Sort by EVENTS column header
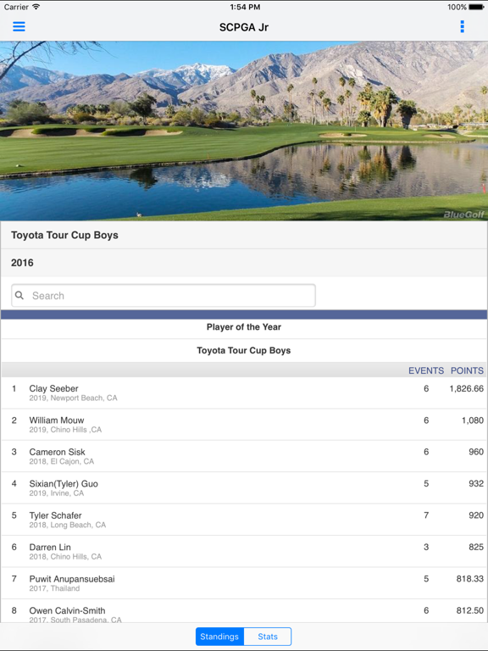 [426, 370]
